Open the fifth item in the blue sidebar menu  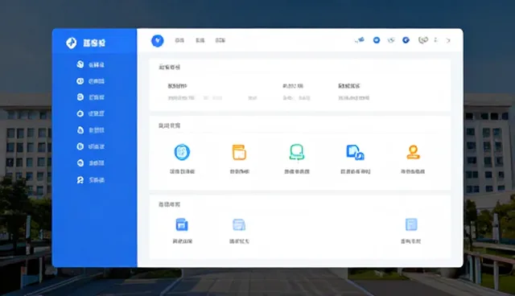[90, 130]
